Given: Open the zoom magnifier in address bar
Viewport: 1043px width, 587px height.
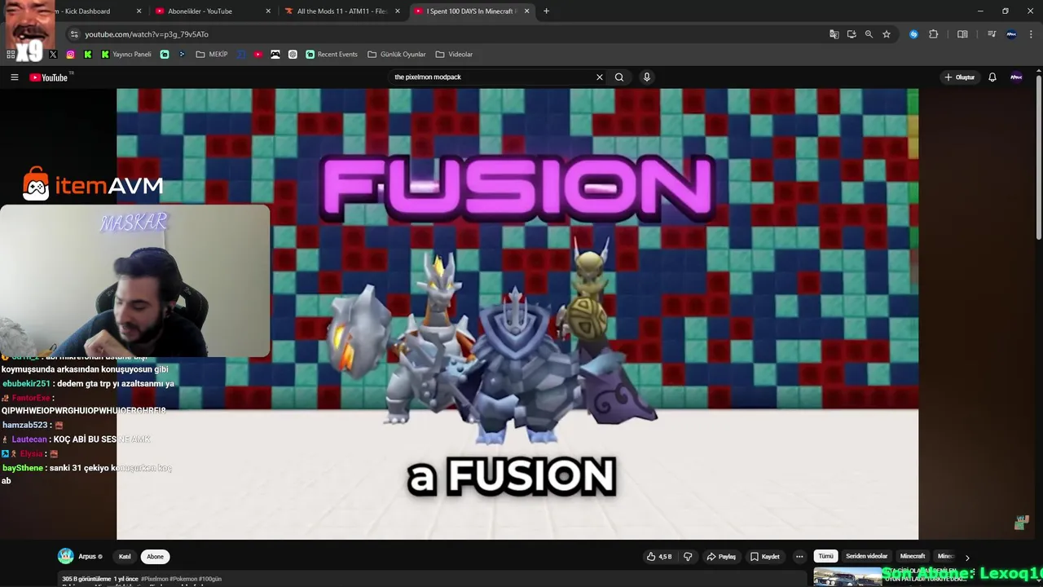Looking at the screenshot, I should tap(869, 34).
